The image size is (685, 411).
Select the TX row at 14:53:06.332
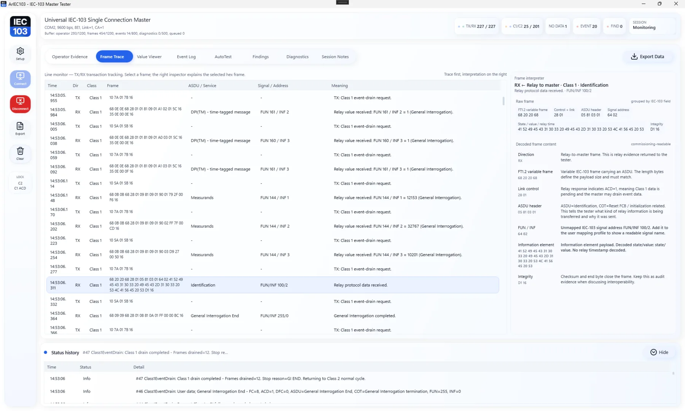(x=272, y=301)
